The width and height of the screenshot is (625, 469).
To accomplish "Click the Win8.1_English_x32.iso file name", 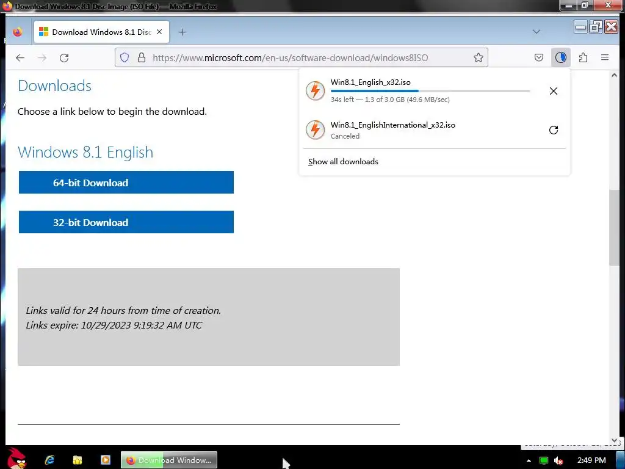I will pyautogui.click(x=370, y=82).
